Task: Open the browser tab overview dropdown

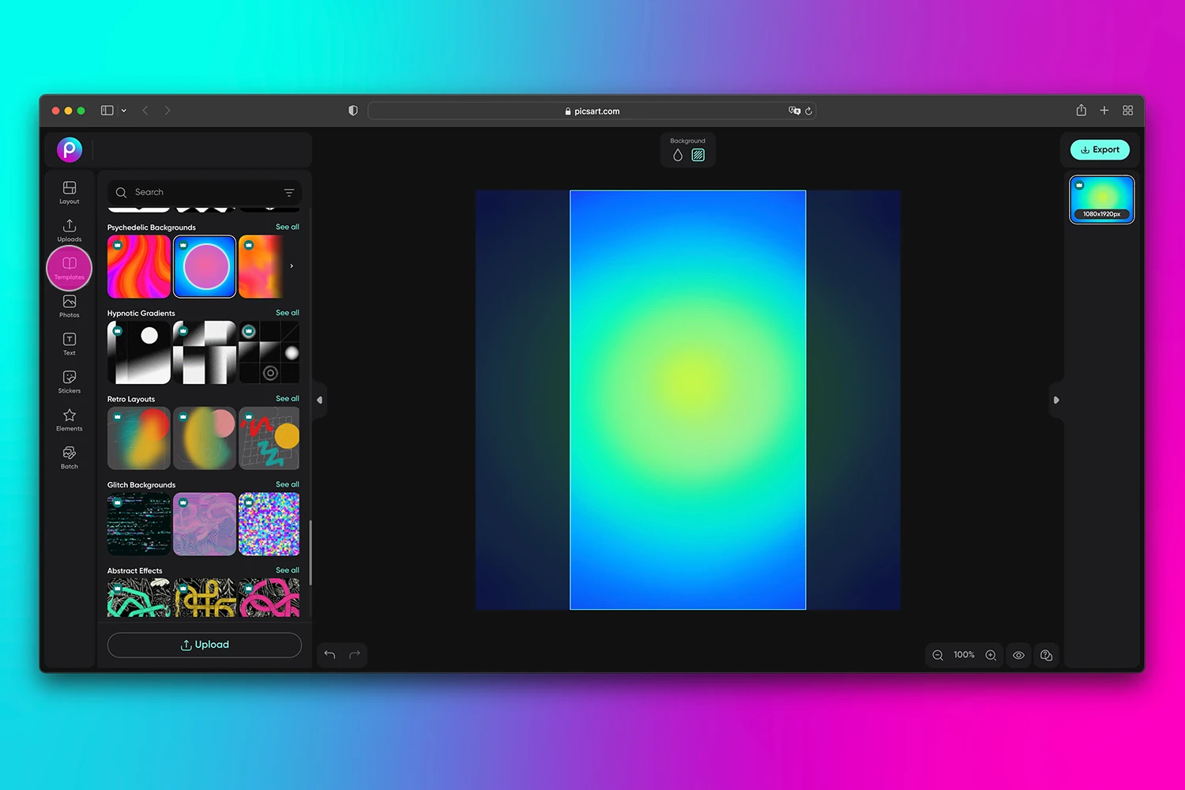Action: click(123, 111)
